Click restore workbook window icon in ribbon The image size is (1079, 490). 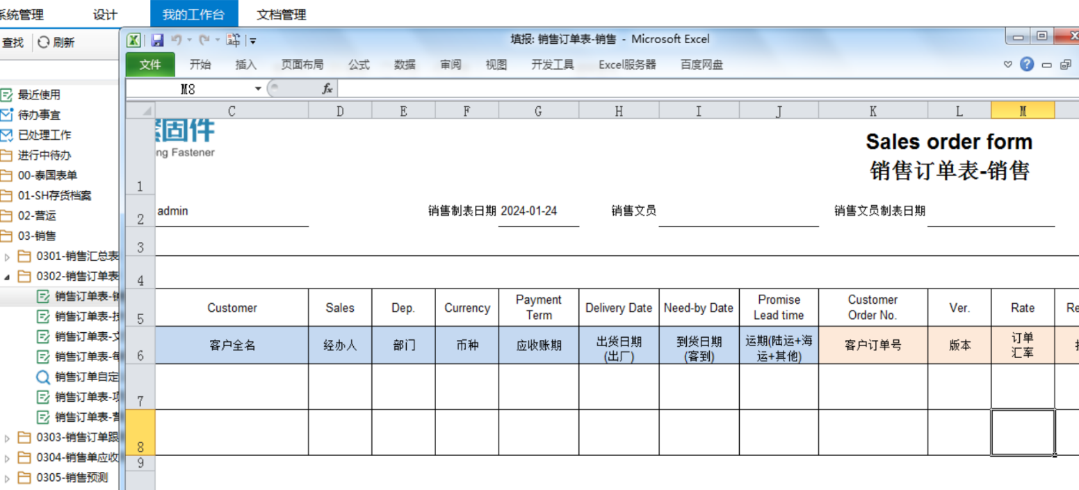pos(1065,65)
